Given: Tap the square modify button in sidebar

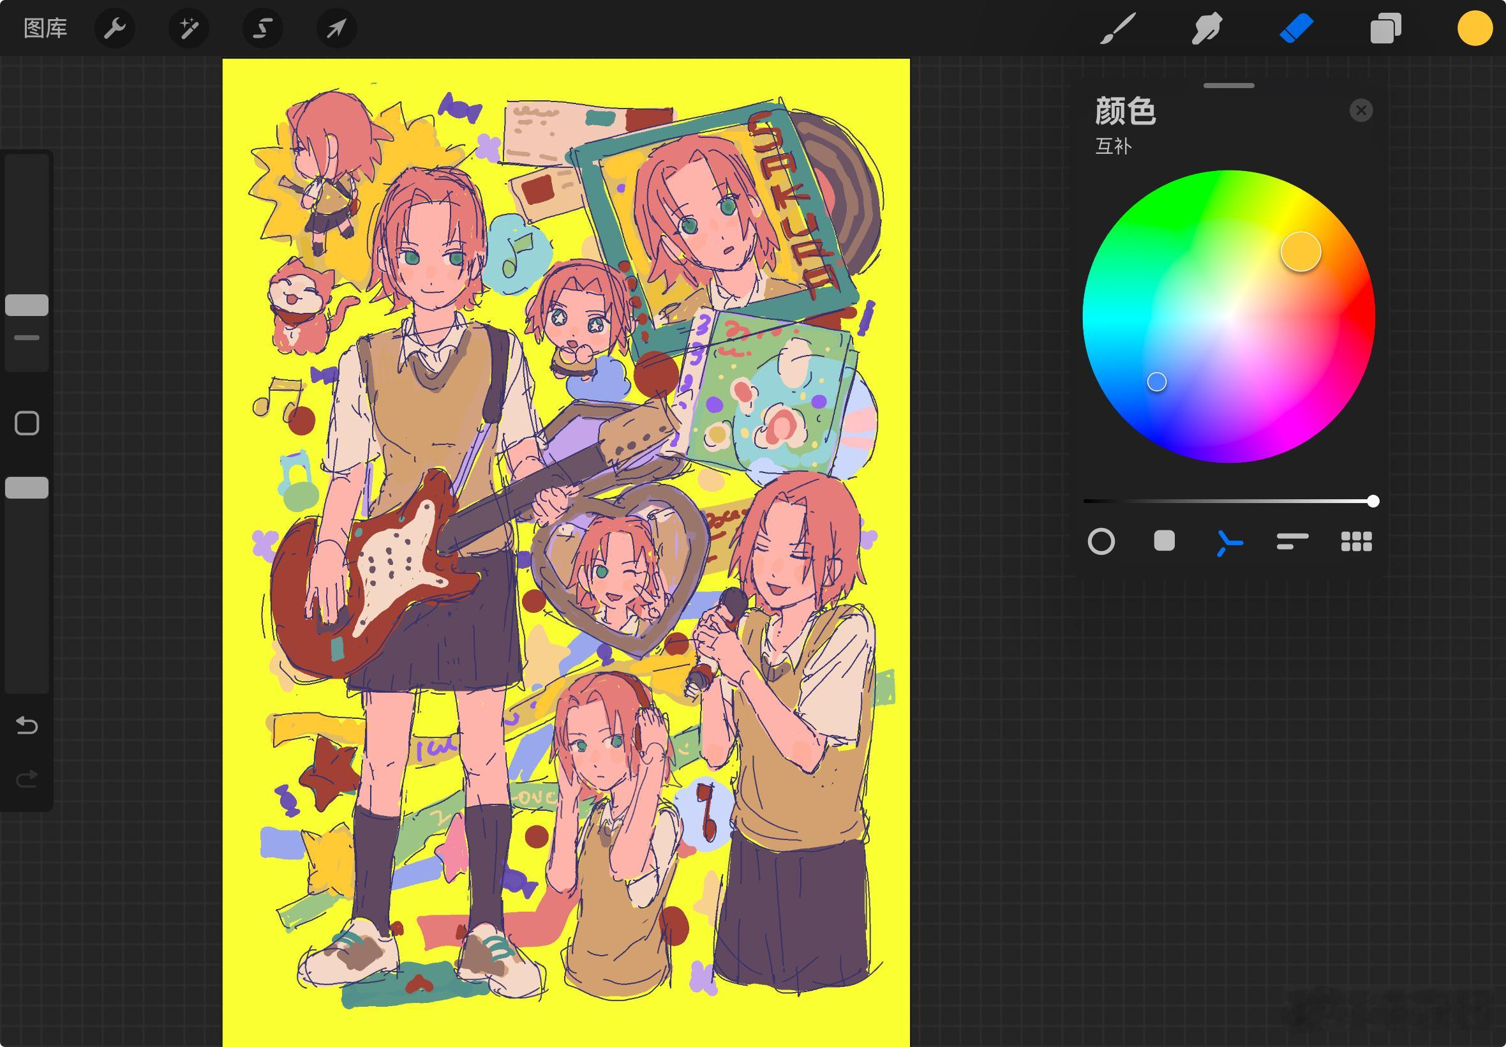Looking at the screenshot, I should pos(27,423).
